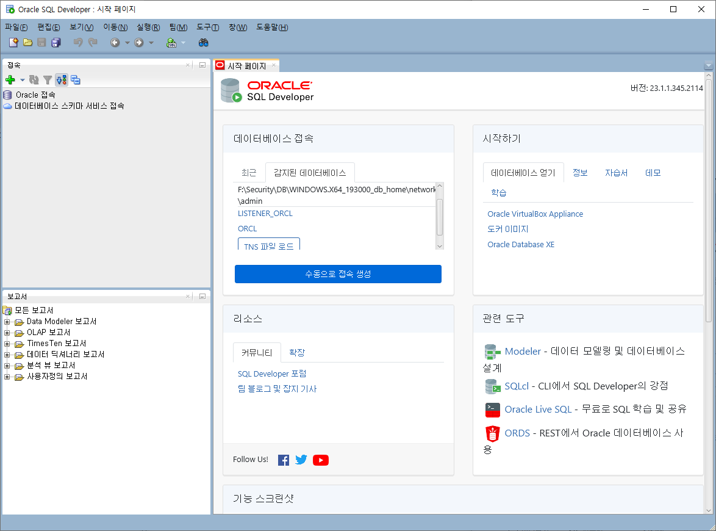
Task: Refresh connections with the refresh icon
Action: point(34,80)
